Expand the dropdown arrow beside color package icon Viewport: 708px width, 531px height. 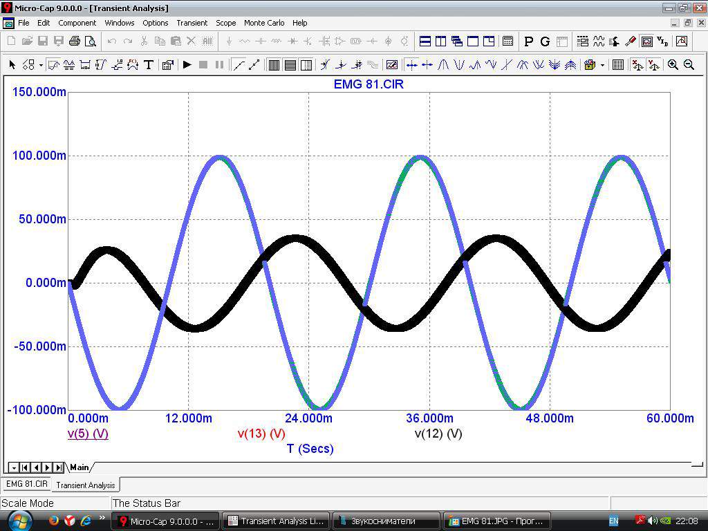point(602,65)
